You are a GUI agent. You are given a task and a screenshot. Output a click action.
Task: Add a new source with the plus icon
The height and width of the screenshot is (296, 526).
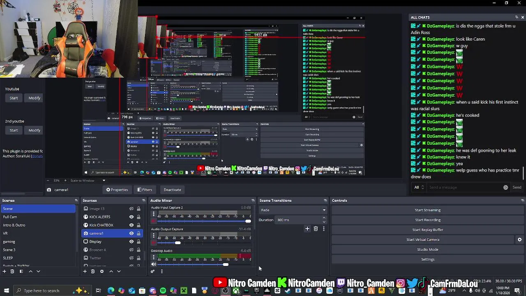[85, 271]
